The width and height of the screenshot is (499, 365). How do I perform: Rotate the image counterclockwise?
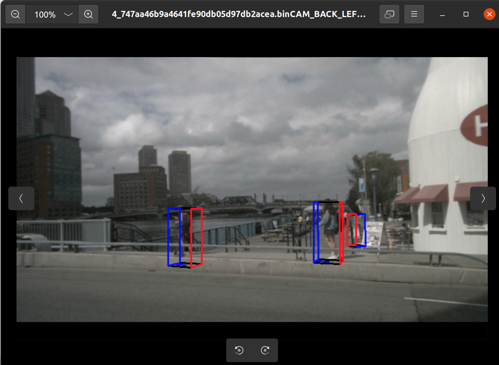click(239, 350)
